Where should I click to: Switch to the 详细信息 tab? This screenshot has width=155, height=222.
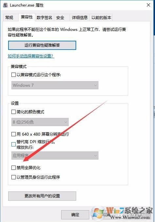tap(80, 17)
